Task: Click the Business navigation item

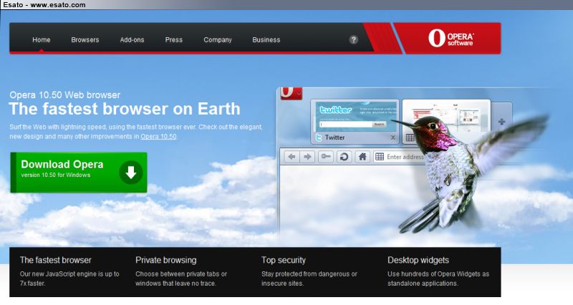Action: pos(266,40)
